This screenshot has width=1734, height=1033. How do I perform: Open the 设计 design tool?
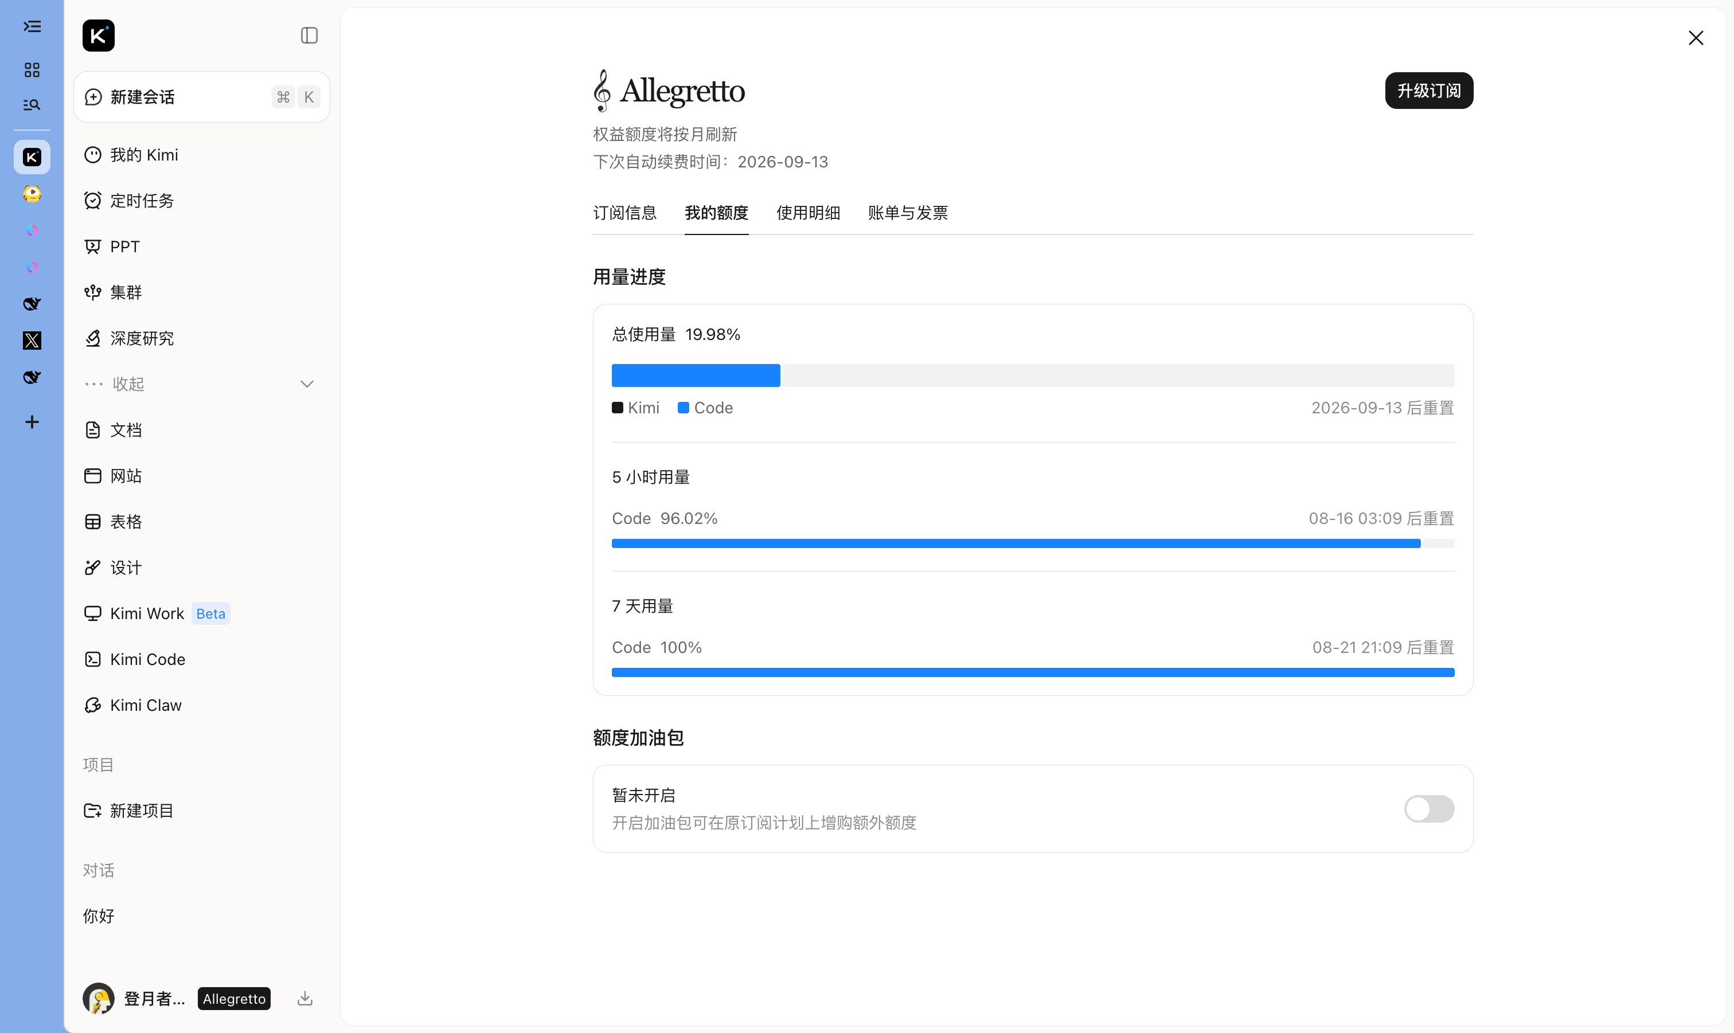click(x=201, y=568)
